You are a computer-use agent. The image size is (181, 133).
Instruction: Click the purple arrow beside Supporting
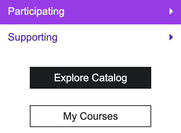tap(171, 37)
